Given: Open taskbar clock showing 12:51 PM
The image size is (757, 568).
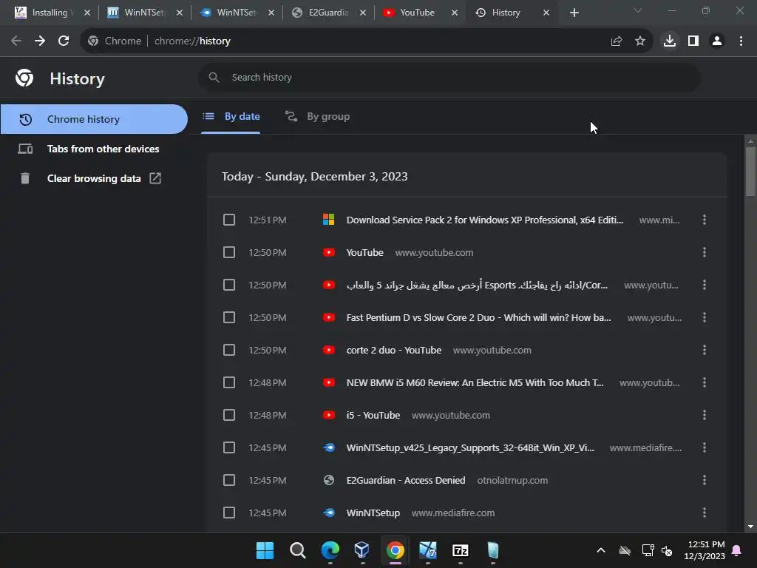Looking at the screenshot, I should coord(705,550).
